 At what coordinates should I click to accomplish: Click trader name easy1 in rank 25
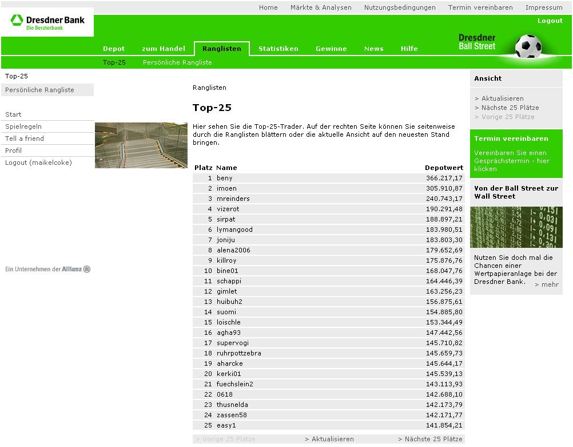[x=226, y=425]
